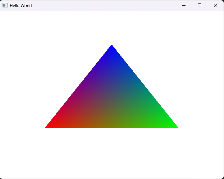Click the Hello World title text
Image resolution: width=224 pixels, height=179 pixels.
point(21,6)
